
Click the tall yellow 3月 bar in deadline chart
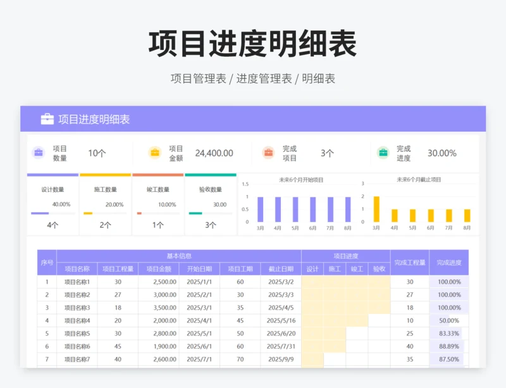pos(376,209)
